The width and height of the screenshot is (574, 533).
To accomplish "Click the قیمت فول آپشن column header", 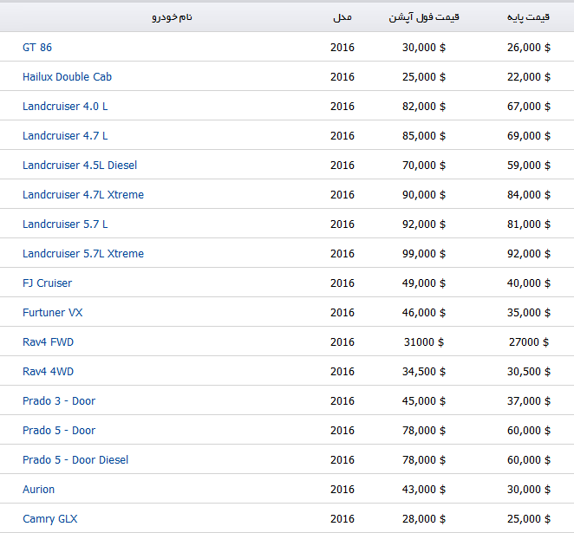I will (424, 17).
